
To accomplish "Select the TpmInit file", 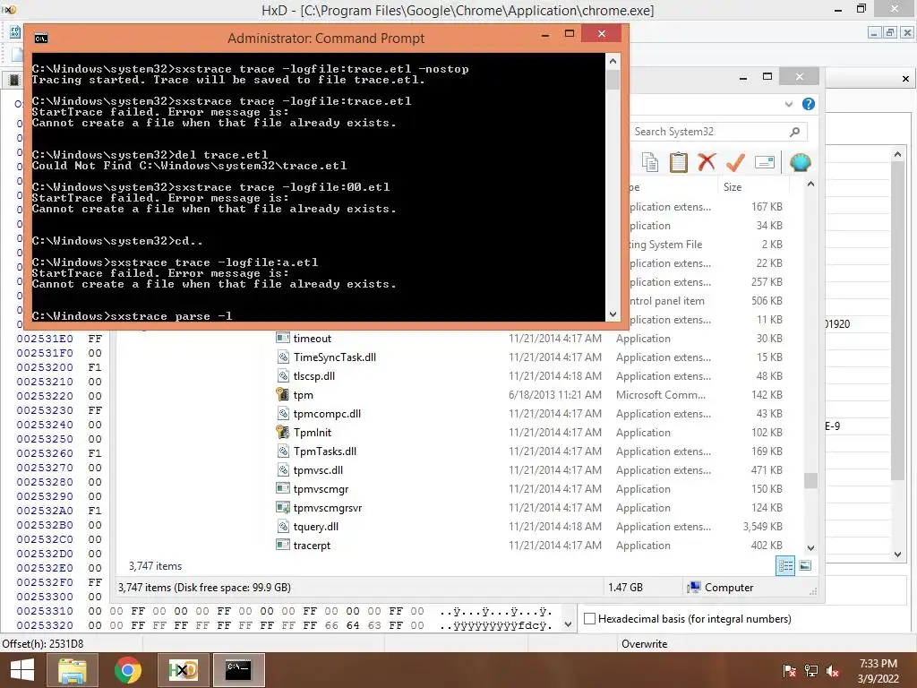I will click(313, 433).
